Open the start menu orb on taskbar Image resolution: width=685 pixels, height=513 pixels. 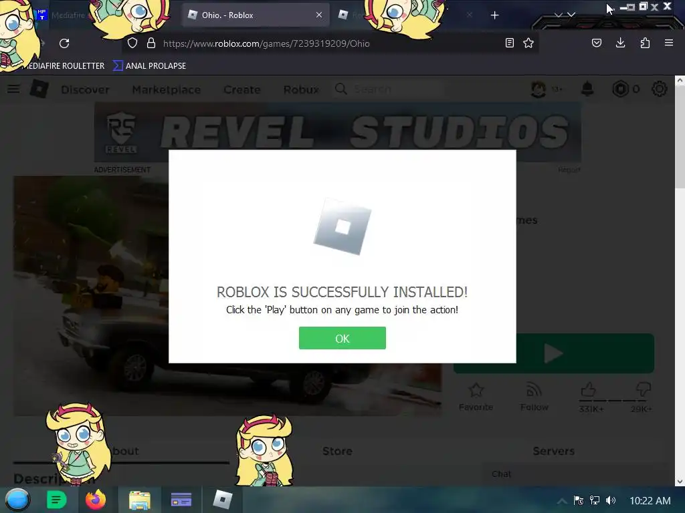[17, 500]
